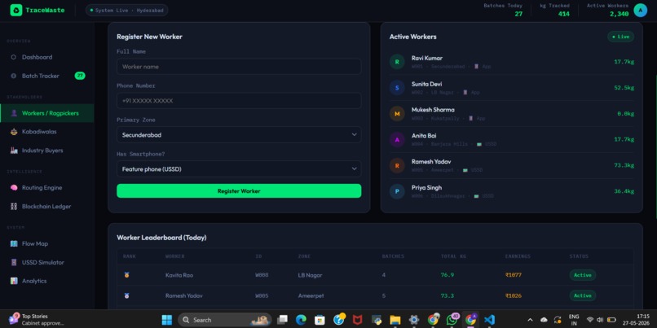The height and width of the screenshot is (328, 657).
Task: Open Windows Start menu
Action: click(167, 320)
